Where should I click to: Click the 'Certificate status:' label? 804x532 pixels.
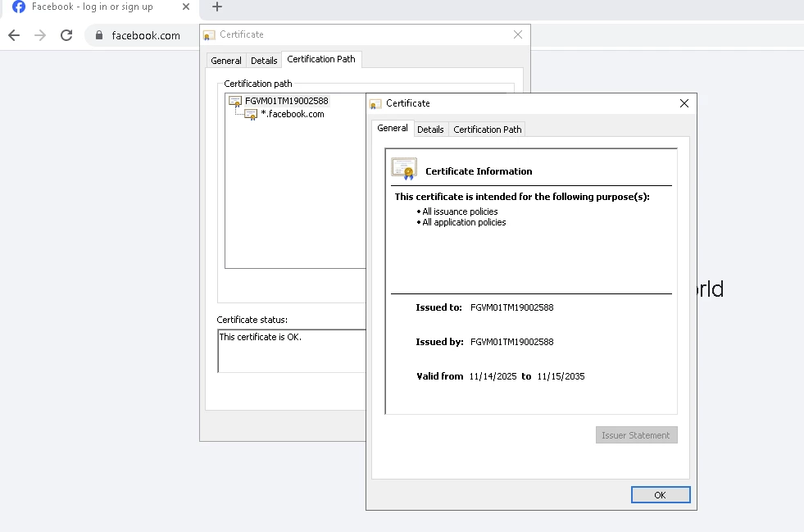coord(252,320)
